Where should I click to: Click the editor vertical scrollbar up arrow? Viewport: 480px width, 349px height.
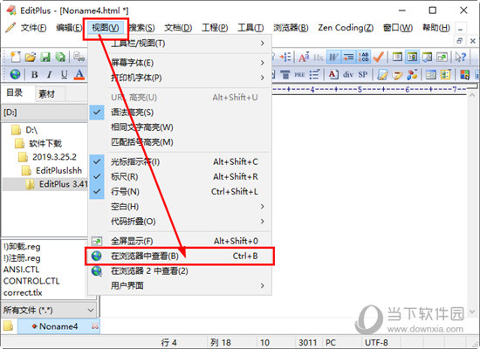[472, 95]
